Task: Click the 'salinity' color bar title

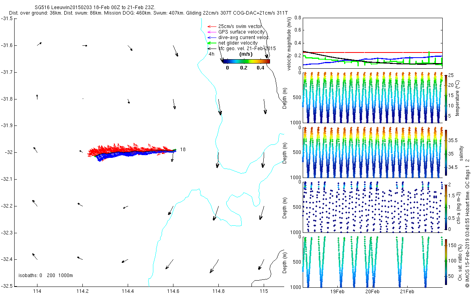Action: pos(462,153)
